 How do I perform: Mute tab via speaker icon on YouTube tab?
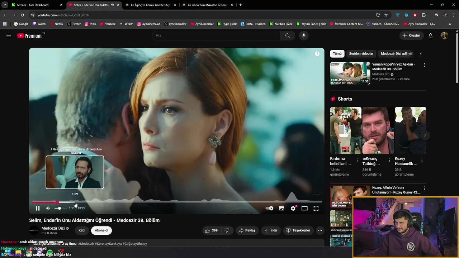112,5
